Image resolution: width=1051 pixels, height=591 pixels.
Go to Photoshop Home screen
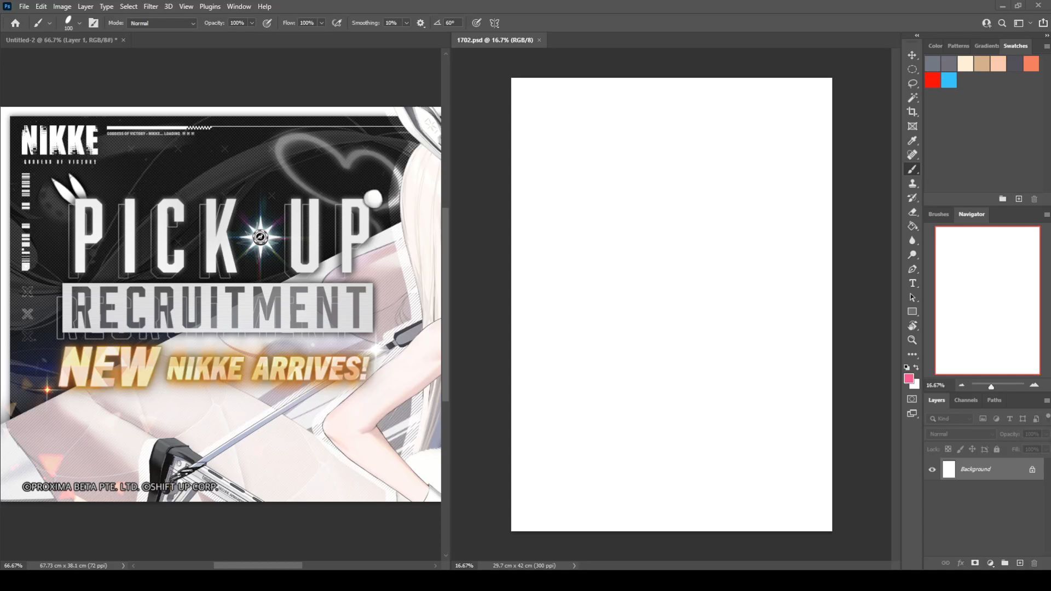[x=15, y=23]
